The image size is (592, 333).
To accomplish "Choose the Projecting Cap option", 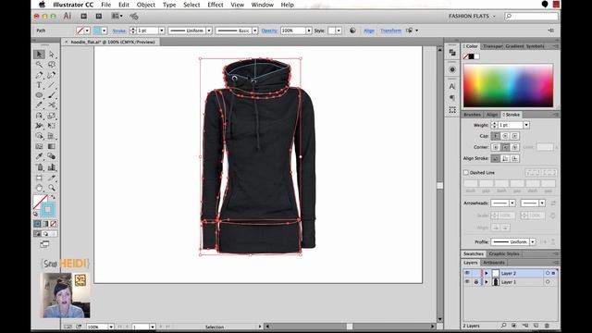I will coord(514,136).
